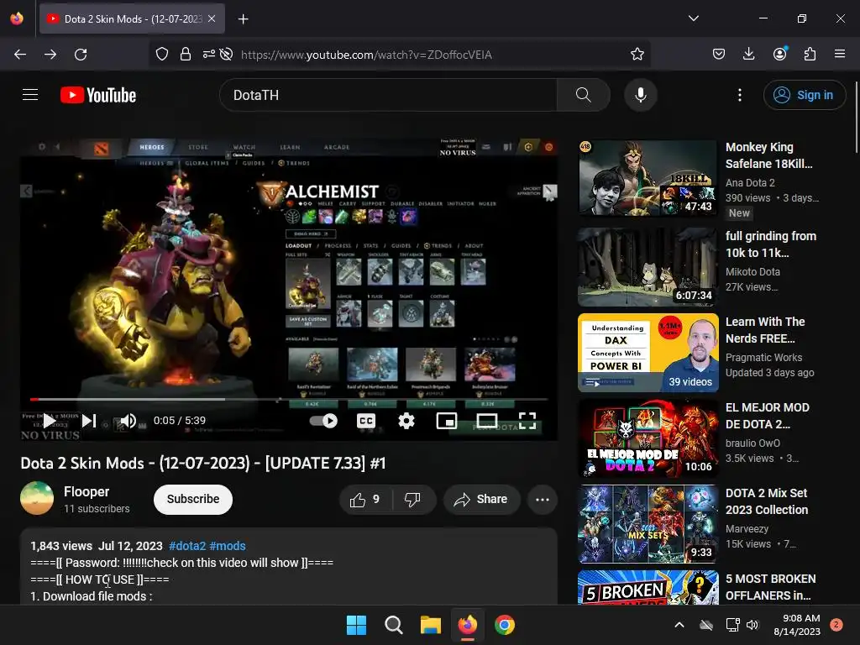Share the video
This screenshot has height=645, width=860.
(x=481, y=500)
